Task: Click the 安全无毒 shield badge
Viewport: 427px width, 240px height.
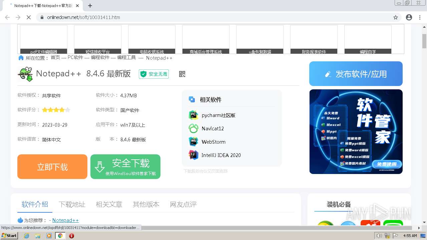Action: (154, 74)
